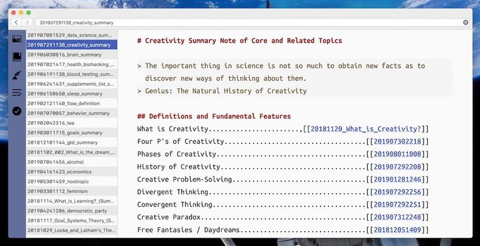Click the green macOS fullscreen window button

pos(28,12)
